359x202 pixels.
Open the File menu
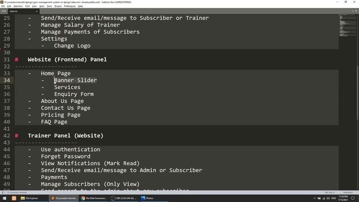[x=3, y=6]
